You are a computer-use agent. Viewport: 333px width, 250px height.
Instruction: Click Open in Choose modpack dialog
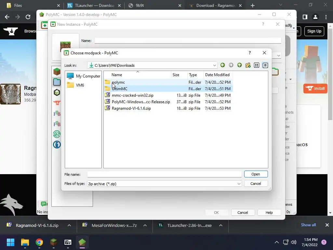tap(256, 174)
